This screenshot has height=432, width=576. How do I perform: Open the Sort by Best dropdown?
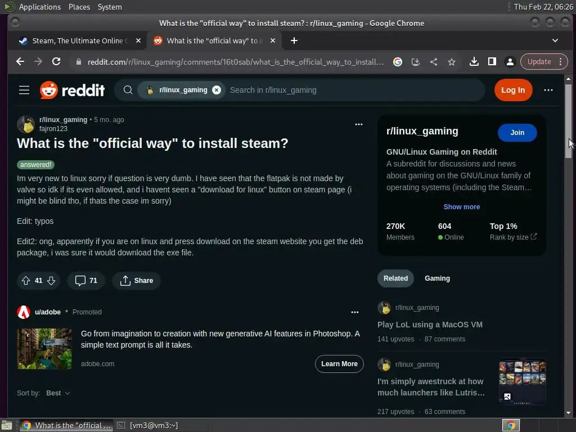pyautogui.click(x=58, y=393)
